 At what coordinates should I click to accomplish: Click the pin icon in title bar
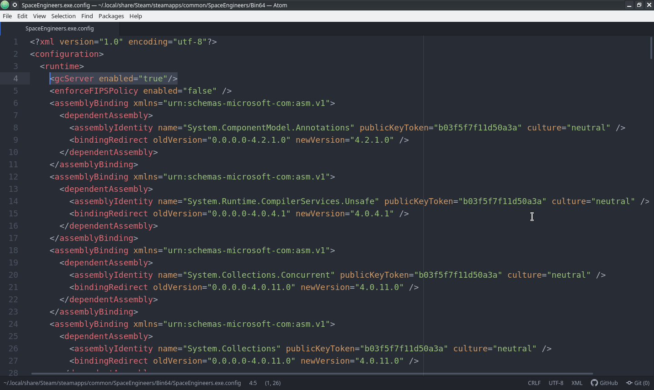click(15, 5)
